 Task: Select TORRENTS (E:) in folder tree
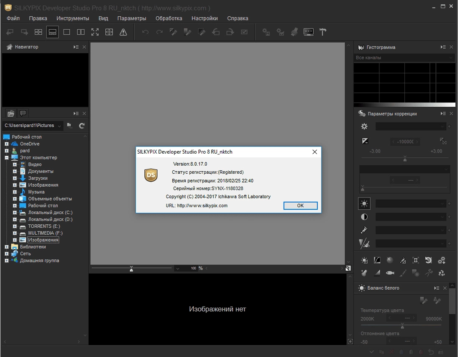[44, 226]
